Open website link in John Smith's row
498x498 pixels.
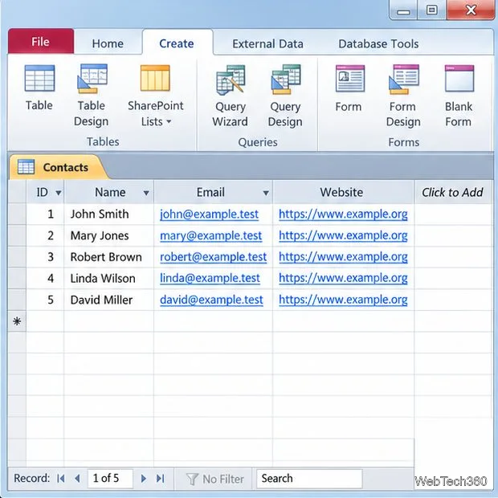coord(343,214)
